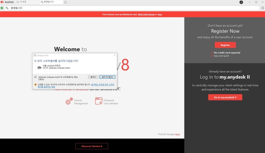Screen dimensions: 265x153
Task: Click the Central Management gear icon
Action: pyautogui.click(x=69, y=101)
